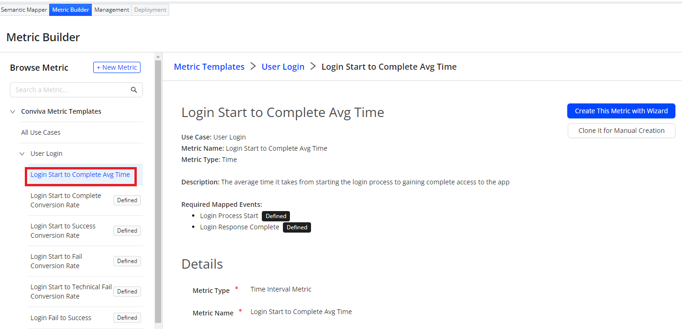Image resolution: width=682 pixels, height=329 pixels.
Task: Click Create This Metric with Wizard
Action: 621,111
